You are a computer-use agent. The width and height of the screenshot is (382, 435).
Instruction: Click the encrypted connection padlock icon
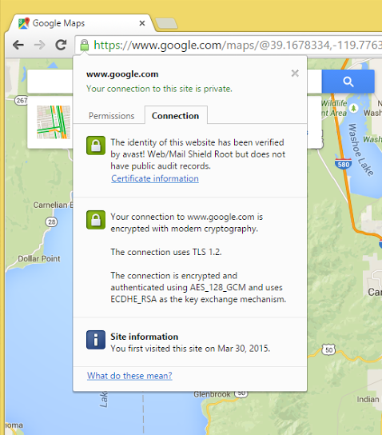click(96, 220)
